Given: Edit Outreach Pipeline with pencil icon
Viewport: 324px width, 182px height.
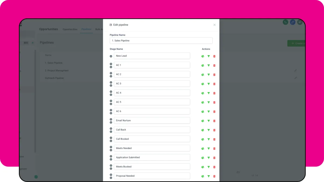Looking at the screenshot, I should (x=295, y=78).
